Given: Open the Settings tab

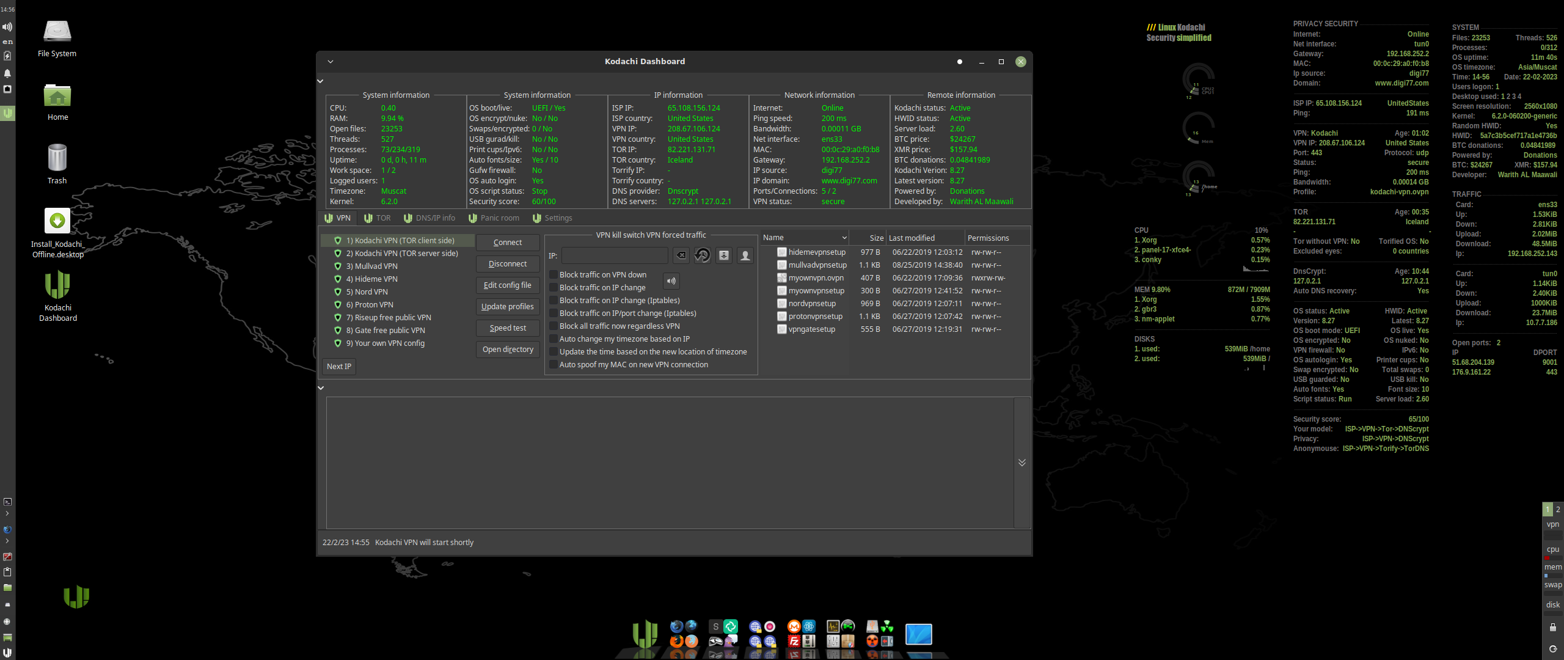Looking at the screenshot, I should 552,218.
